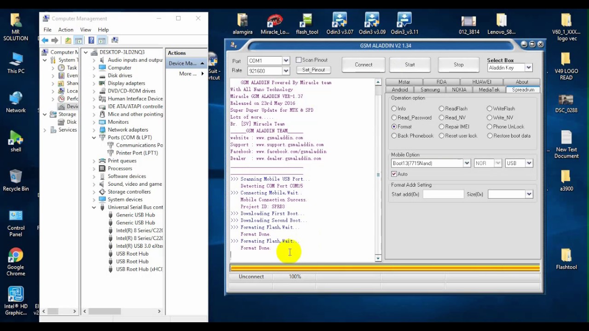Viewport: 589px width, 331px height.
Task: Click the Stop button
Action: click(458, 65)
